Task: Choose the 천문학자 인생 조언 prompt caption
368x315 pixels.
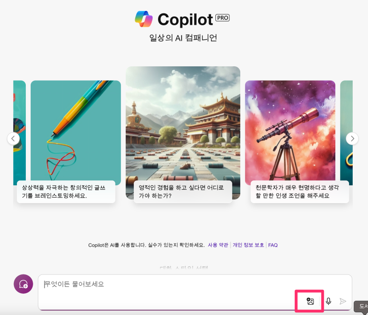Action: point(300,192)
